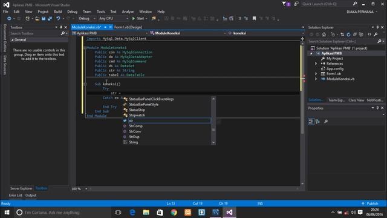Viewport: 387px width, 218px height.
Task: Open File Explorer from the taskbar
Action: click(x=146, y=213)
